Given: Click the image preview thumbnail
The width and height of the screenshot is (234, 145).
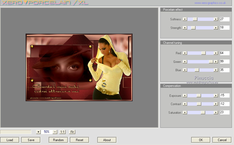Looking at the screenshot, I should pos(79,67).
